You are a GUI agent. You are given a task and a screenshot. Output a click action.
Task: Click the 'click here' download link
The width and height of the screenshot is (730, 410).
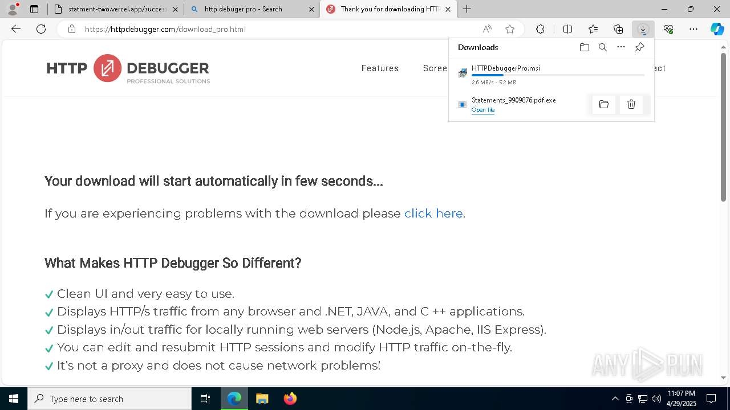[x=433, y=214]
